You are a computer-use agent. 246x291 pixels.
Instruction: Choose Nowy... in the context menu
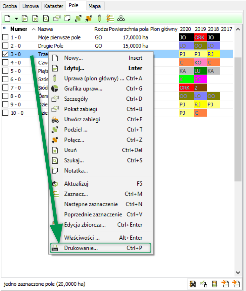click(101, 58)
